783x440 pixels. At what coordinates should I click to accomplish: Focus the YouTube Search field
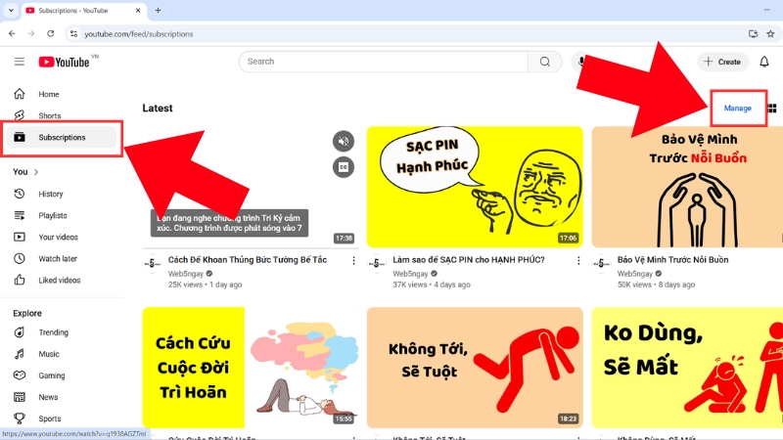384,62
